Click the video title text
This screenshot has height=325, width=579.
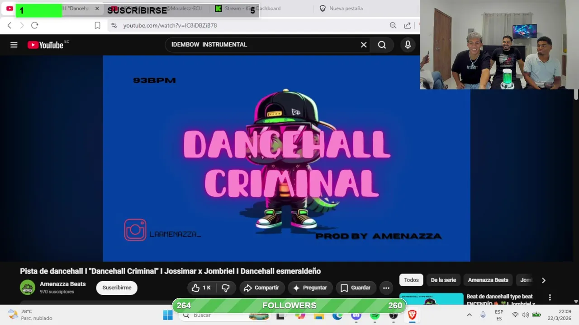171,271
